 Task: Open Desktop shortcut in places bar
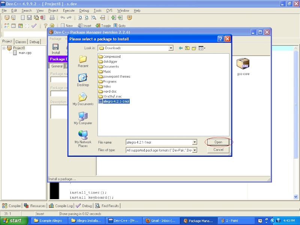pyautogui.click(x=83, y=80)
